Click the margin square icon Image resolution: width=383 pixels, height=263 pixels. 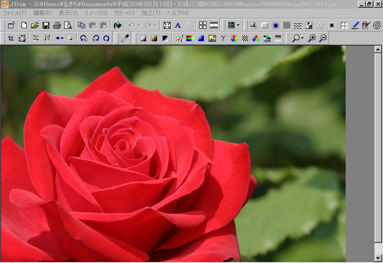(70, 38)
